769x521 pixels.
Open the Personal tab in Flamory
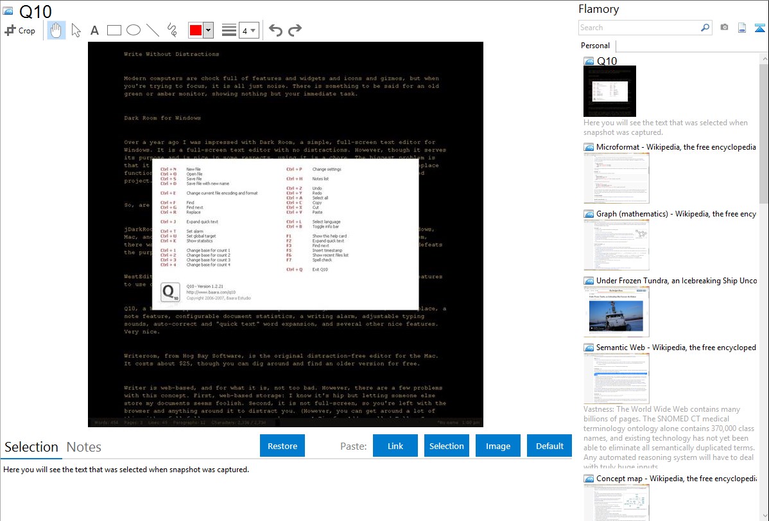pyautogui.click(x=595, y=46)
